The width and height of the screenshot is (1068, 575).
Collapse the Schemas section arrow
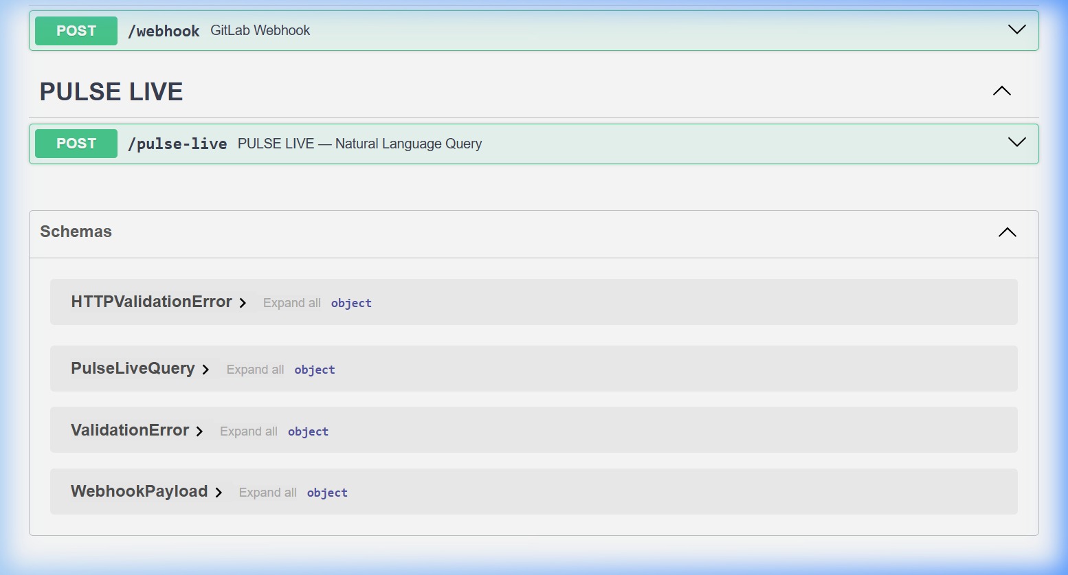(x=1008, y=232)
